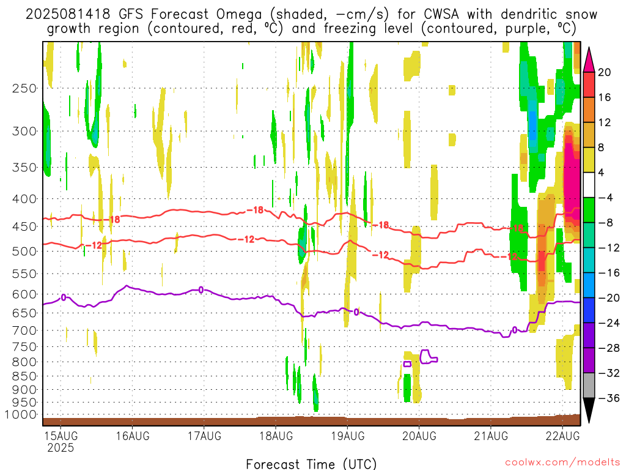Click the 21AUG date label
The width and height of the screenshot is (626, 470).
(x=491, y=436)
